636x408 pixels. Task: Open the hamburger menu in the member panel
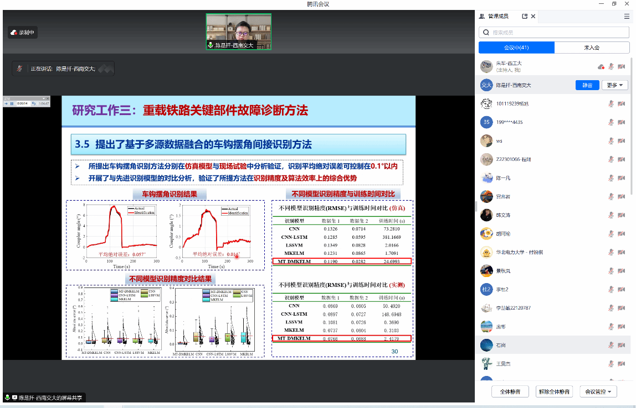click(627, 17)
